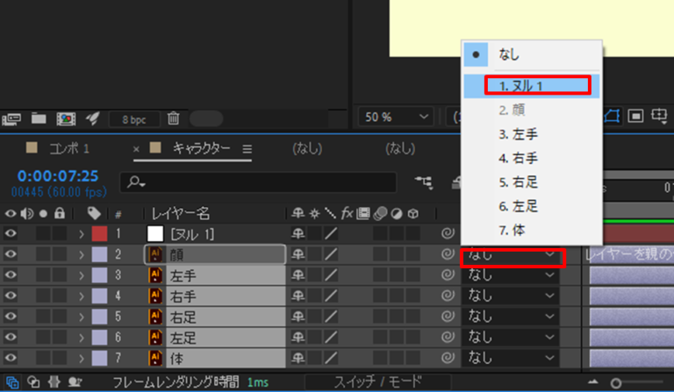Open the parent dropdown for 右手 layer
This screenshot has width=674, height=392.
click(x=511, y=296)
